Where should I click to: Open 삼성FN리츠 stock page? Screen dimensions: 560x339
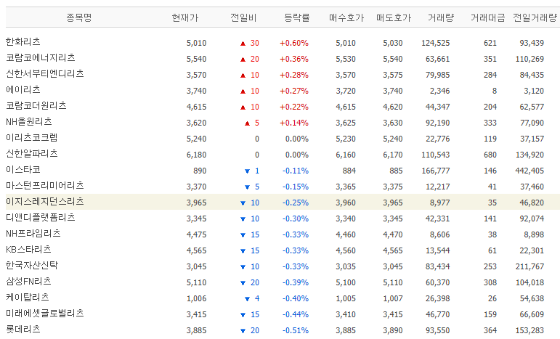pos(28,281)
